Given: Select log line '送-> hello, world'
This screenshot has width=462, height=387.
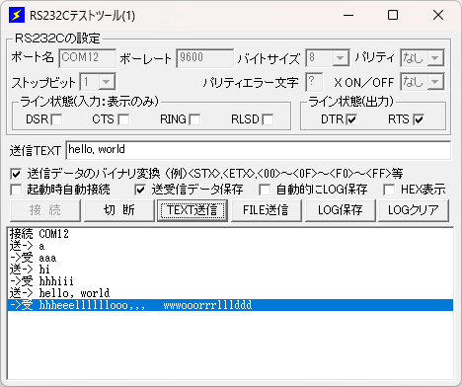Looking at the screenshot, I should (230, 293).
